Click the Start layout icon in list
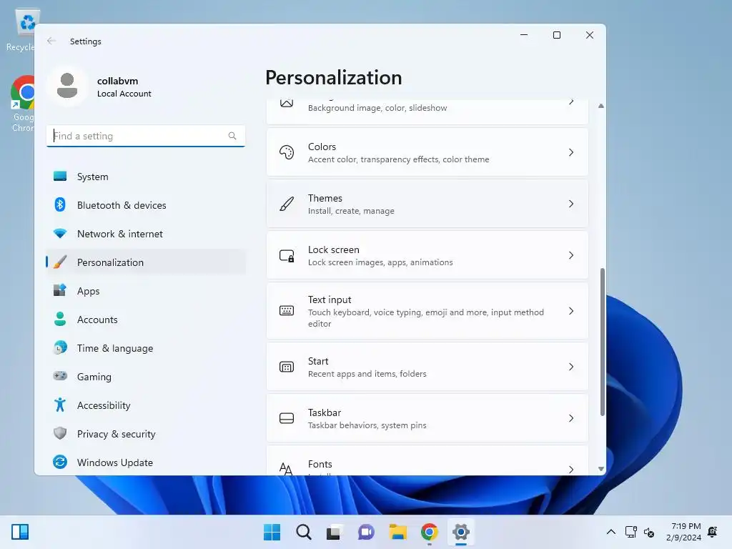732x549 pixels. coord(287,367)
